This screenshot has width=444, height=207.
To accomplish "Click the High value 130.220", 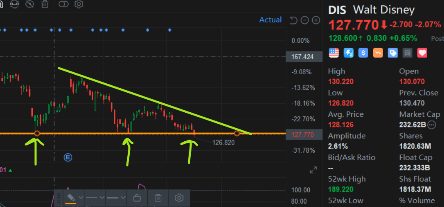I will point(341,82).
